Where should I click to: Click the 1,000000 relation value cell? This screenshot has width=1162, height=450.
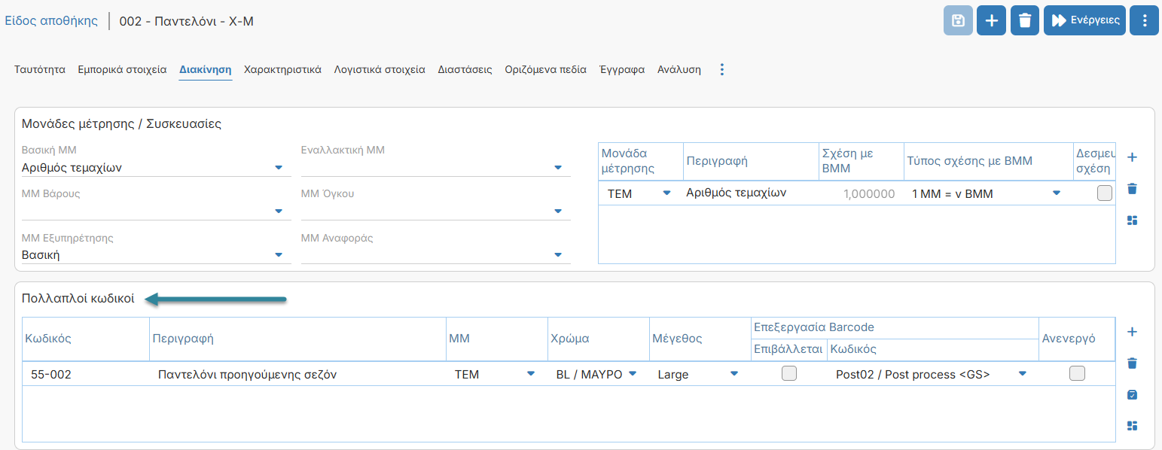(862, 193)
